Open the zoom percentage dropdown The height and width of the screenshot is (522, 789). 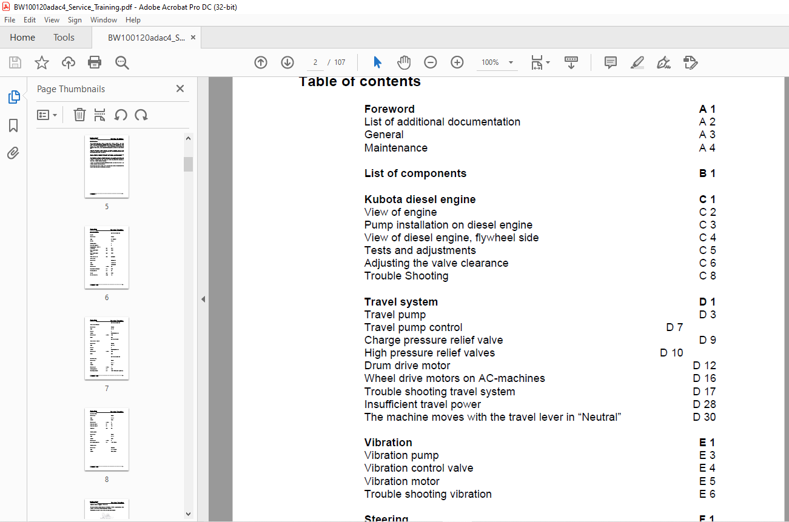point(511,62)
